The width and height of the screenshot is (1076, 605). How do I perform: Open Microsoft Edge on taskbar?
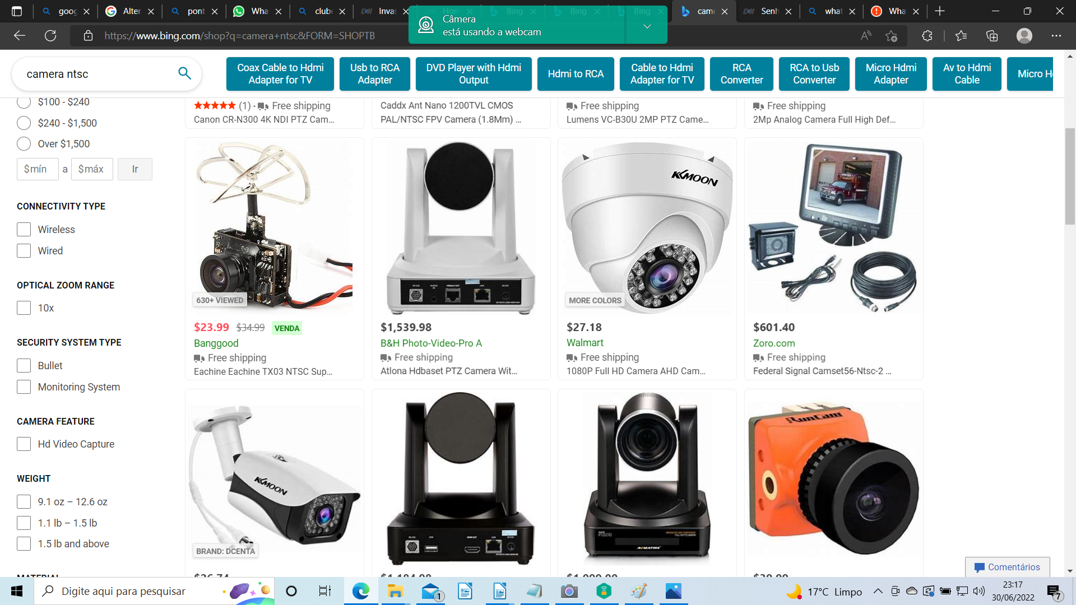360,591
